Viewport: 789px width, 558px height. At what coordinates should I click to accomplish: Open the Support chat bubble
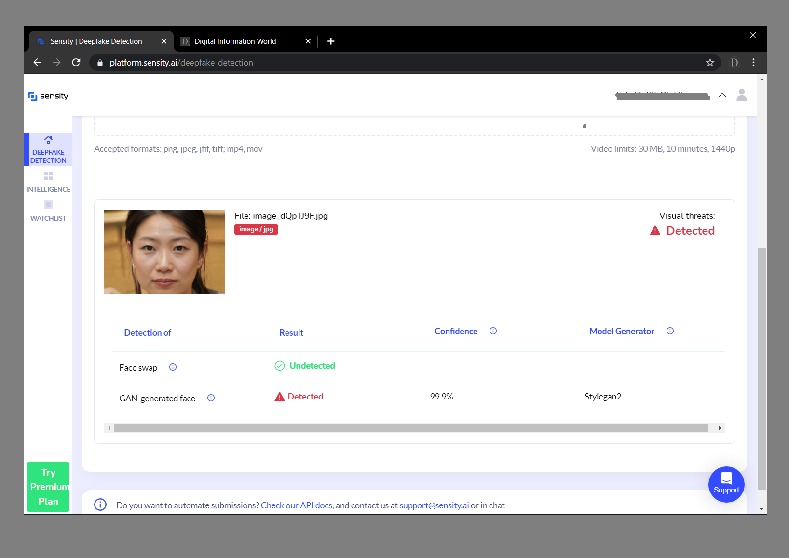coord(726,484)
